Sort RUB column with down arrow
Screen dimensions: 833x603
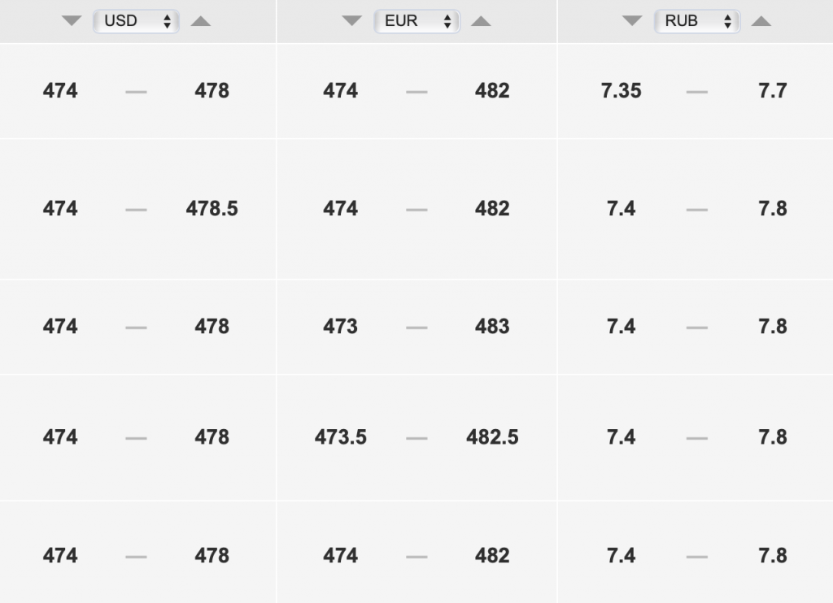coord(632,21)
